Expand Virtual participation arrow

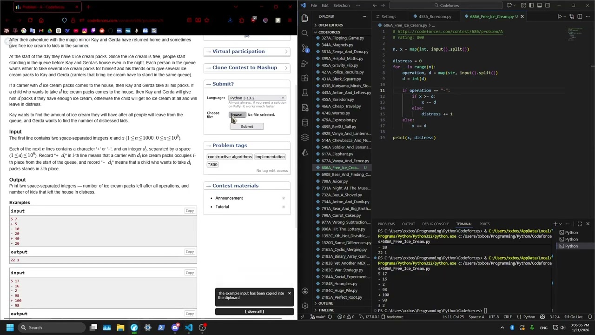pos(286,52)
